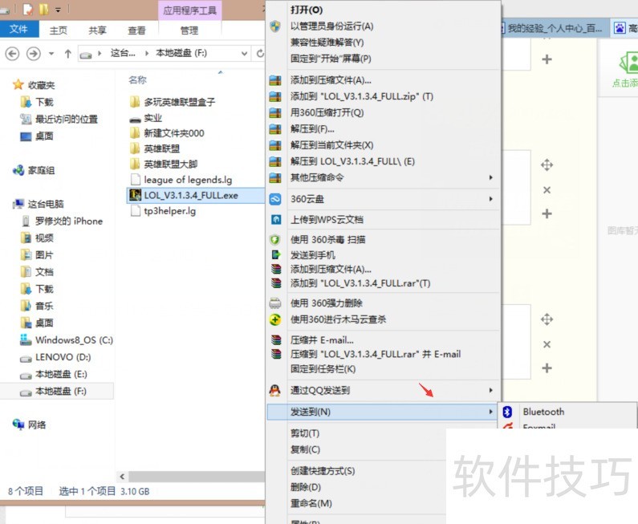Select the league of legends.lg file
Screen dimensions: 638x524
pyautogui.click(x=188, y=180)
